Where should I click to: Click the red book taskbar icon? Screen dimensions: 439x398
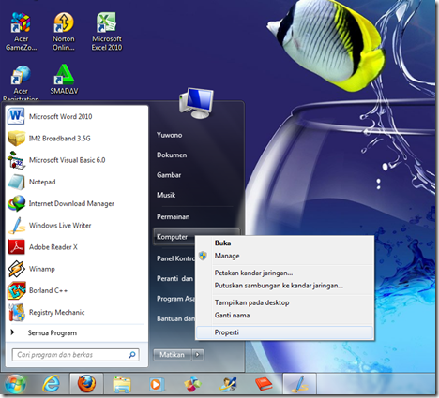click(x=264, y=384)
